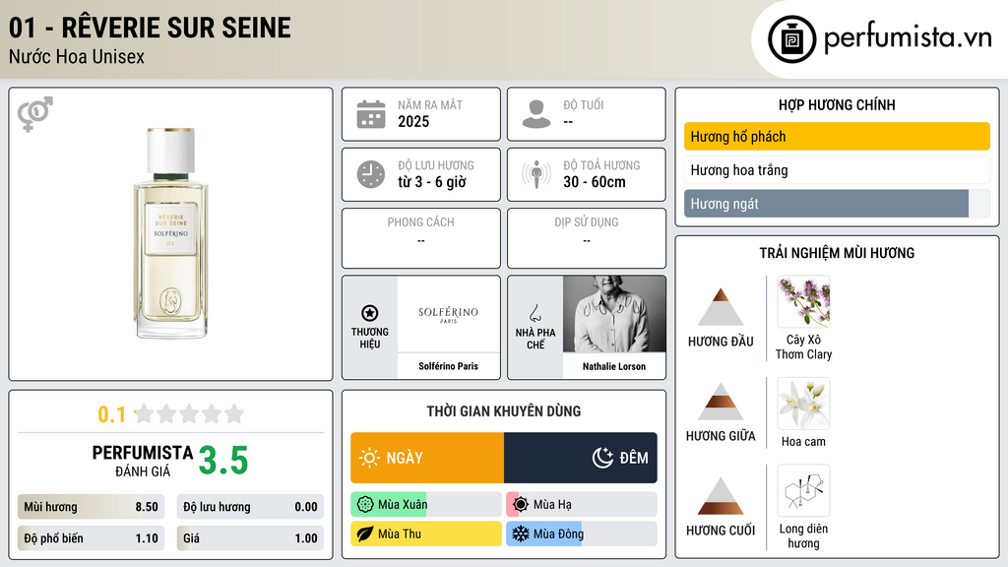Click the clock icon for Độ lưu hương
Viewport: 1008px width, 567px height.
point(371,174)
